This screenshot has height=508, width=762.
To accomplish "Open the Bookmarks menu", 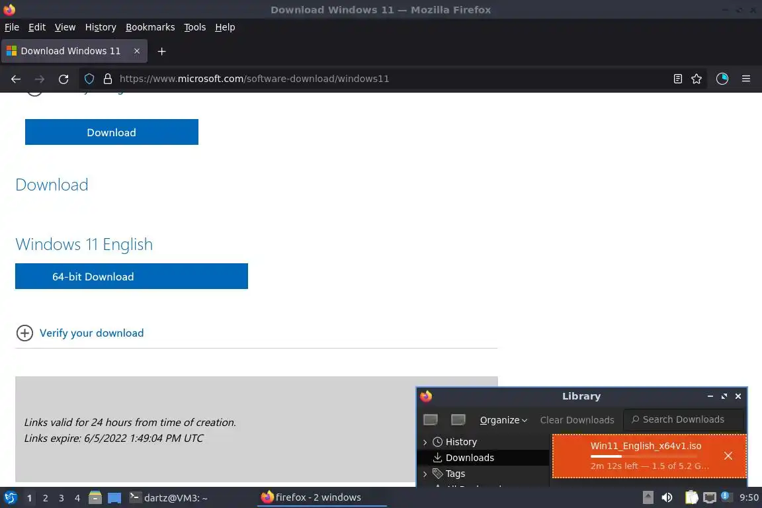I will [150, 27].
